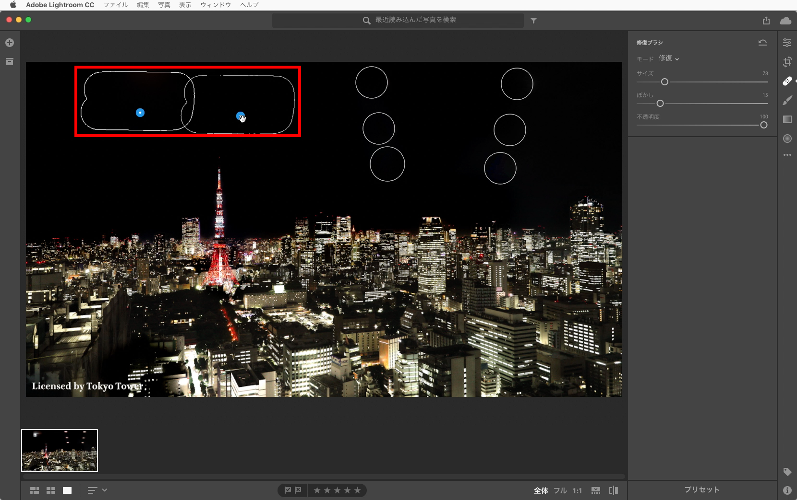Select the Brush tool icon

pyautogui.click(x=787, y=100)
